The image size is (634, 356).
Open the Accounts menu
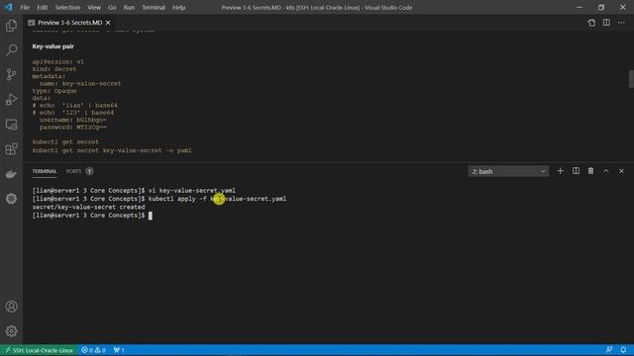coord(11,307)
